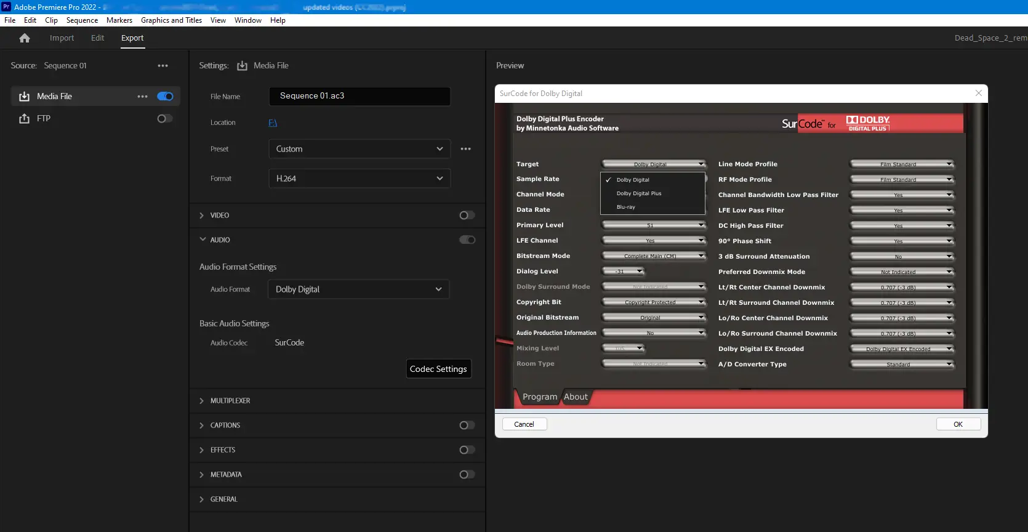Open the A/D Converter Type dropdown

902,365
